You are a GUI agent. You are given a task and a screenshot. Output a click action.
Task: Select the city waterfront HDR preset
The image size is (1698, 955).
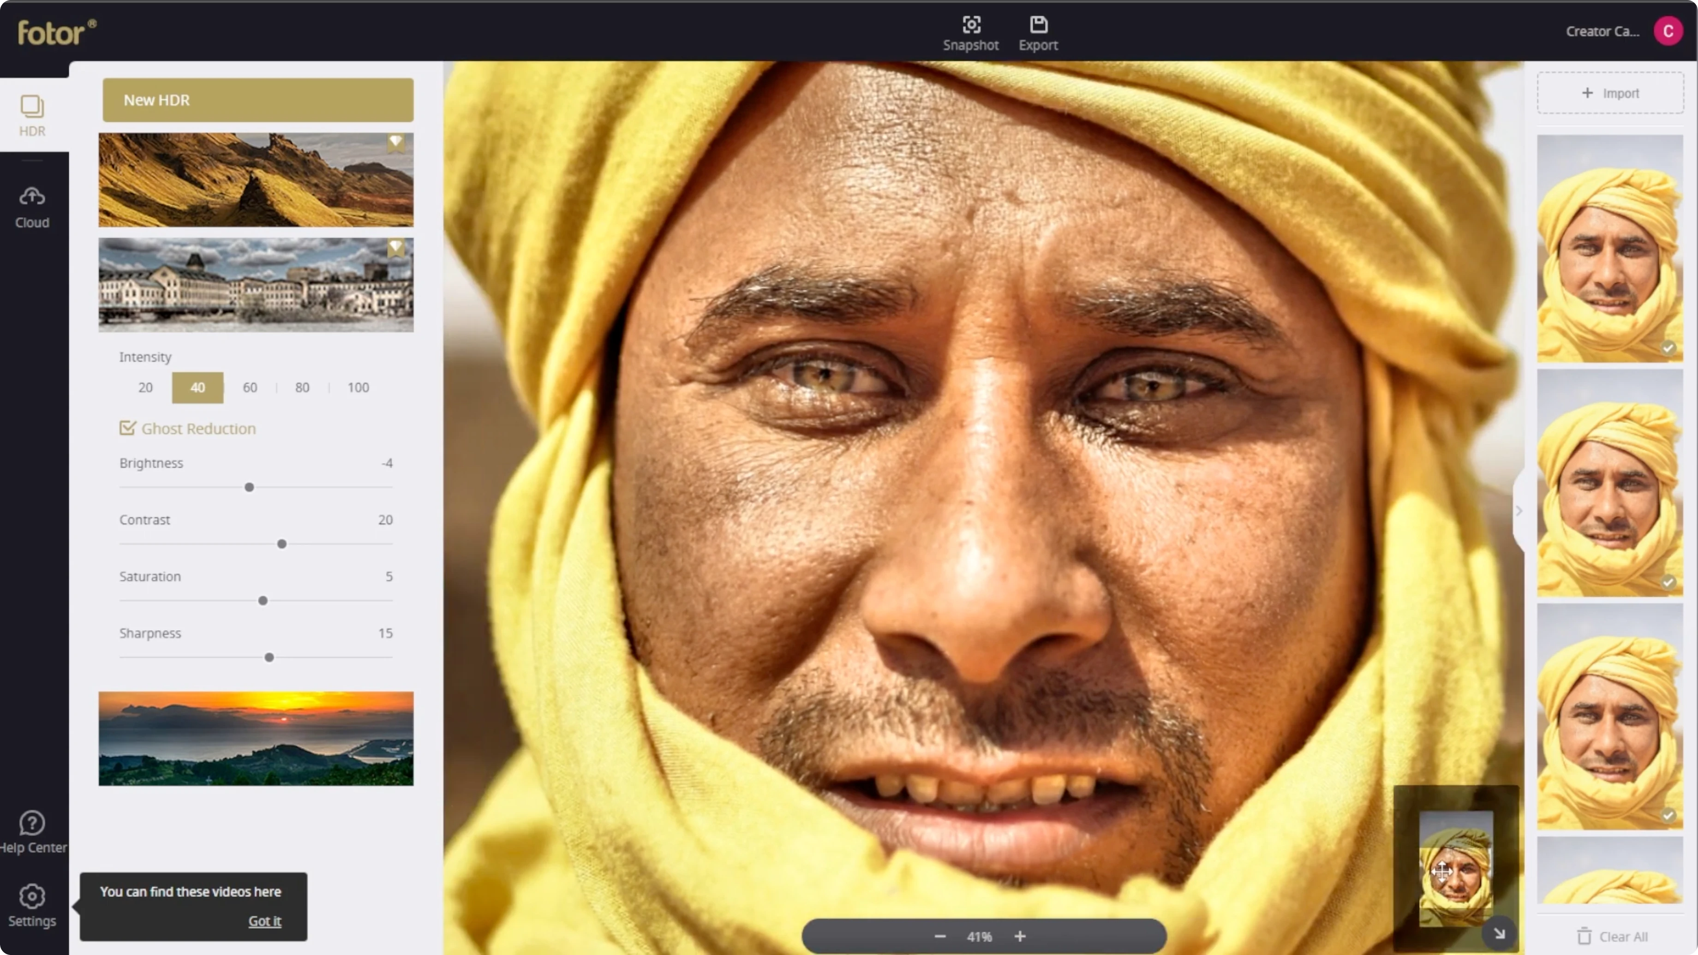tap(256, 284)
